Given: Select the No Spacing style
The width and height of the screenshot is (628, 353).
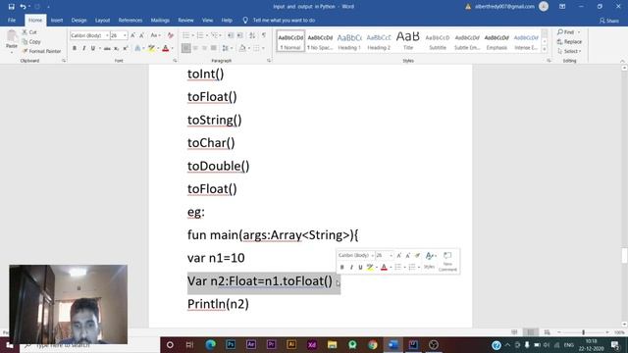Looking at the screenshot, I should [320, 41].
